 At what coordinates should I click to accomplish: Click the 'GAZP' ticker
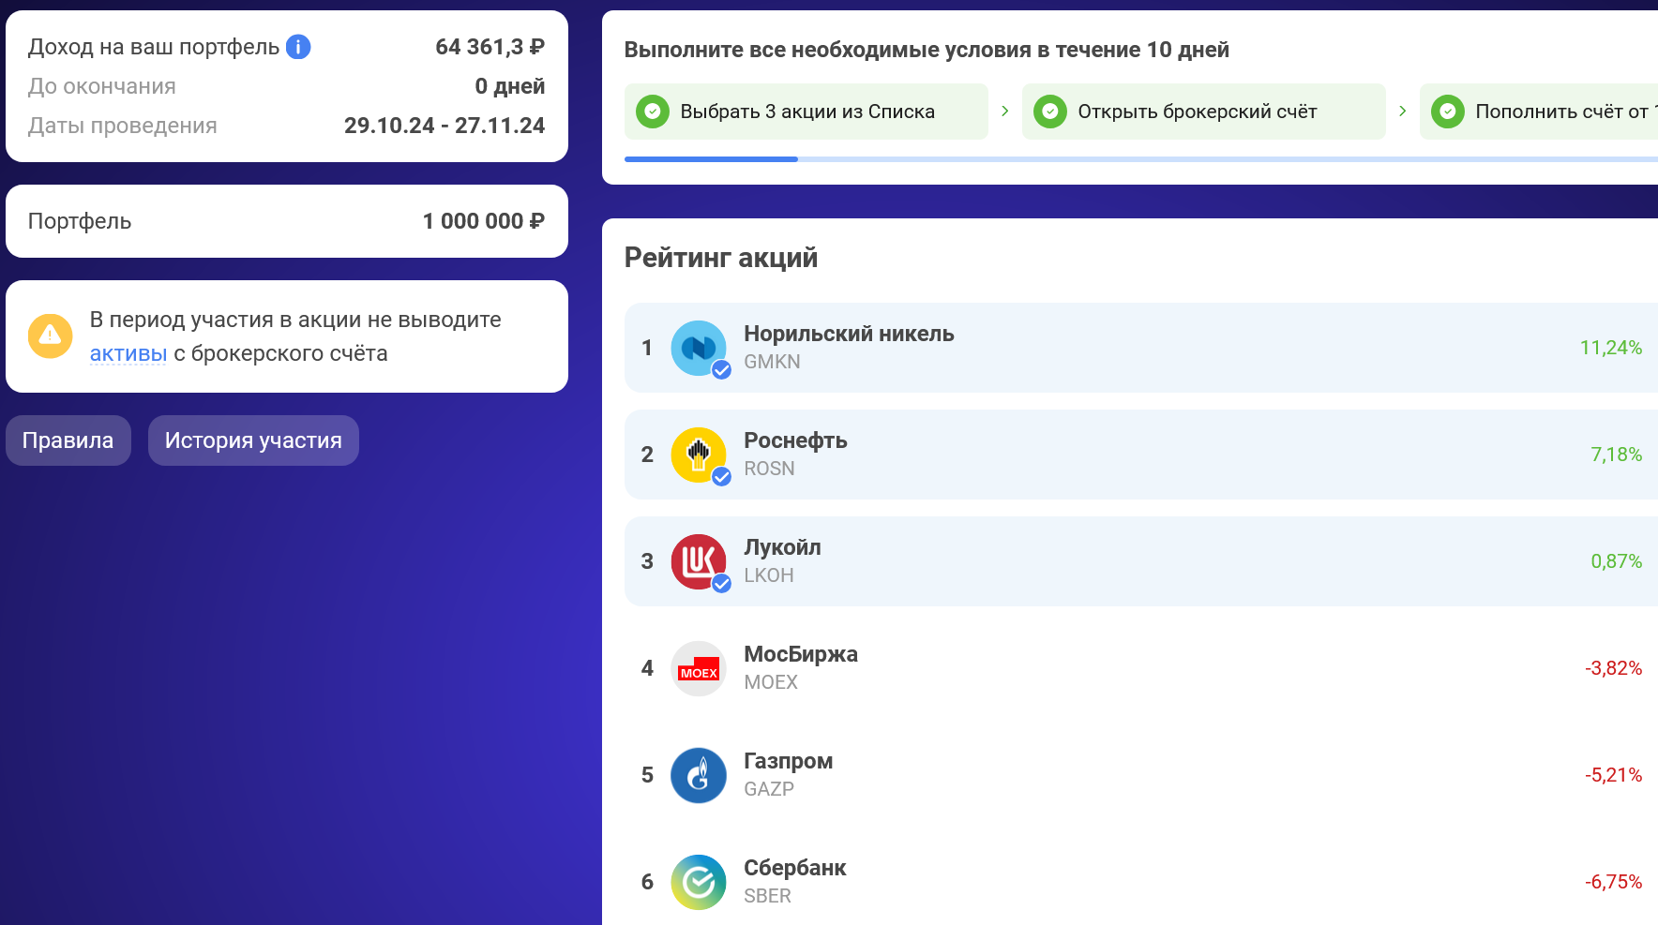[769, 789]
